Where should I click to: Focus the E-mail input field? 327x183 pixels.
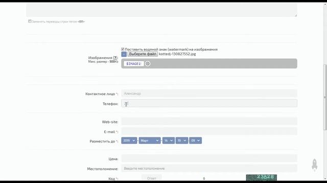(209, 131)
